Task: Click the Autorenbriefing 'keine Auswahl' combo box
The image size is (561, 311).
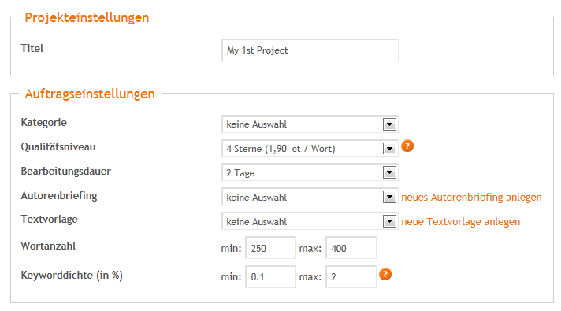Action: [x=310, y=197]
